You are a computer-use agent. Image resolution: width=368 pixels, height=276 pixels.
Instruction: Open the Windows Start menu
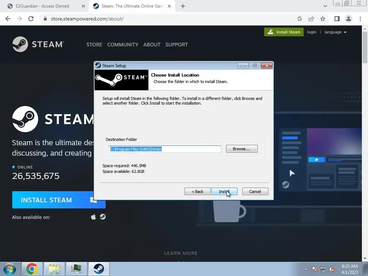pyautogui.click(x=10, y=269)
